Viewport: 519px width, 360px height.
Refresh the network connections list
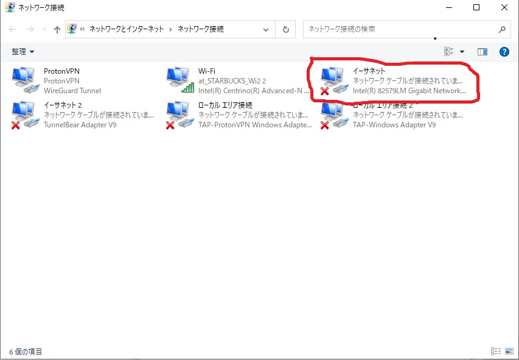[x=285, y=29]
